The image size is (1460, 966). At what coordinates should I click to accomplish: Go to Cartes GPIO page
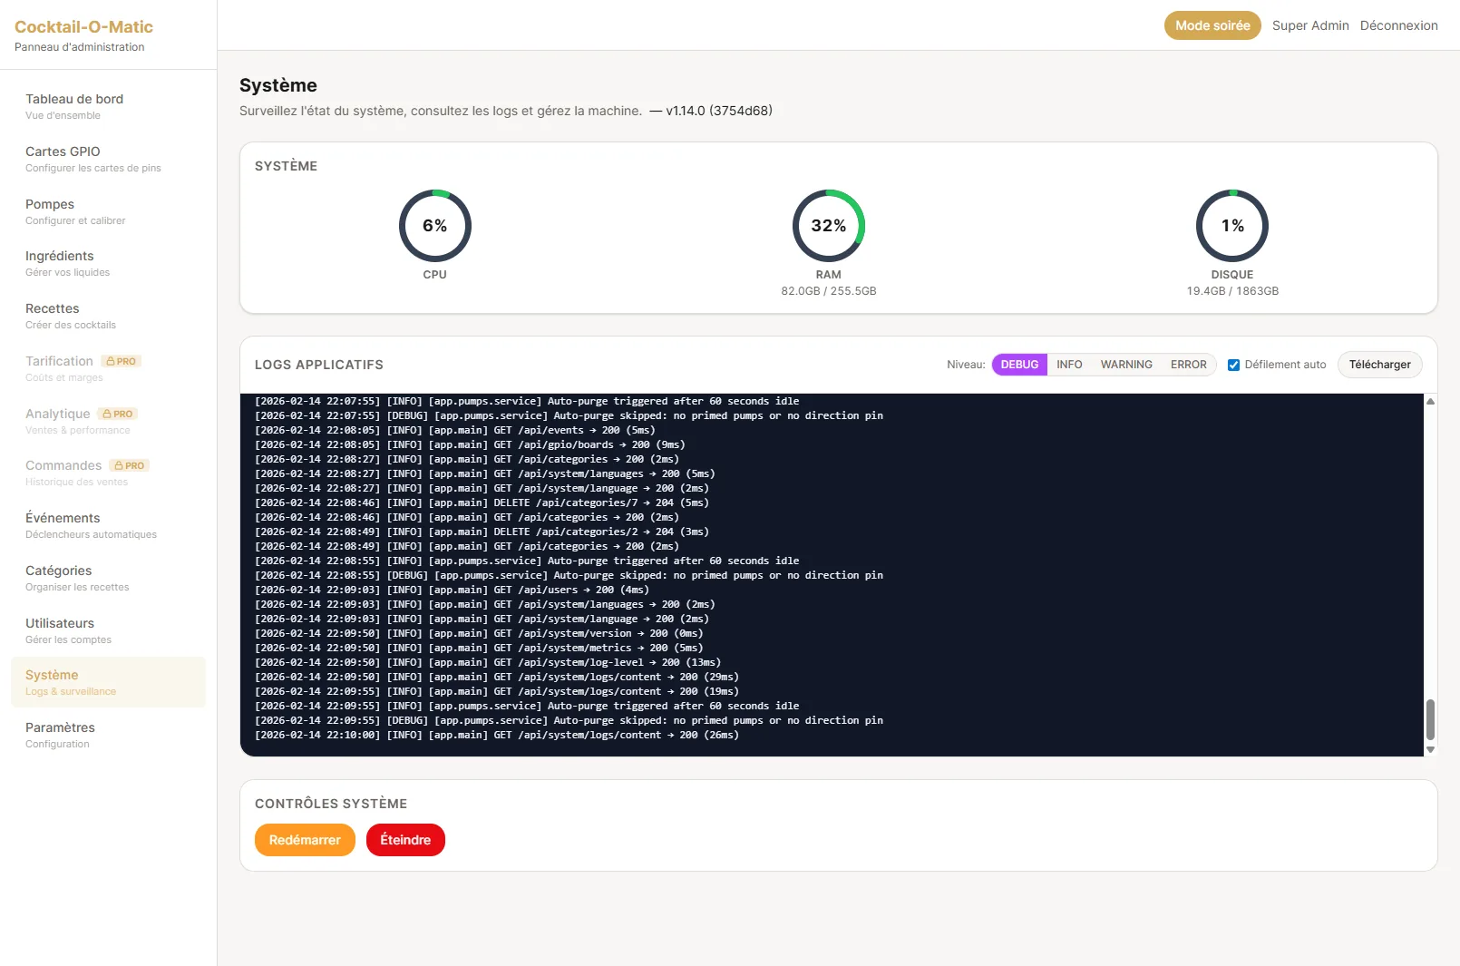tap(108, 159)
